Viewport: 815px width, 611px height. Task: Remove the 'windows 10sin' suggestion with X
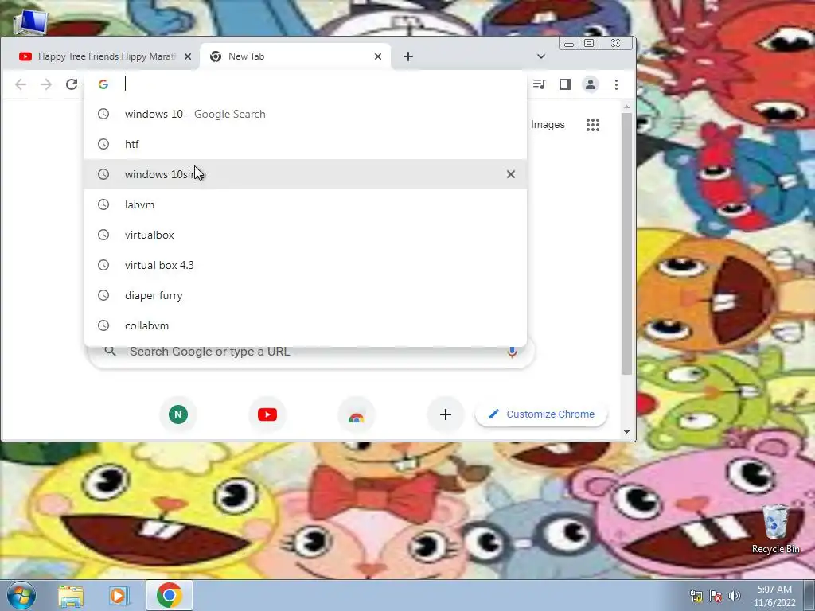[x=511, y=174]
